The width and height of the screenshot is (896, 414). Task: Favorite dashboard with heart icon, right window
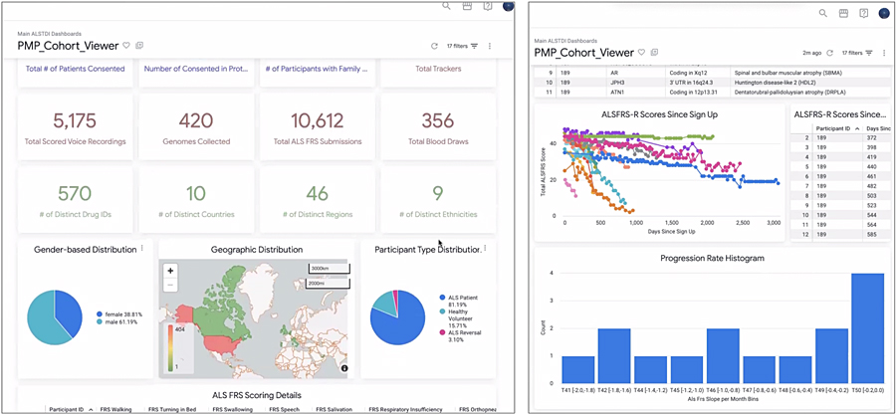click(x=642, y=53)
